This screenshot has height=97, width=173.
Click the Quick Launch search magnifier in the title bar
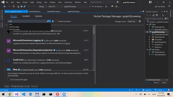[118, 2]
